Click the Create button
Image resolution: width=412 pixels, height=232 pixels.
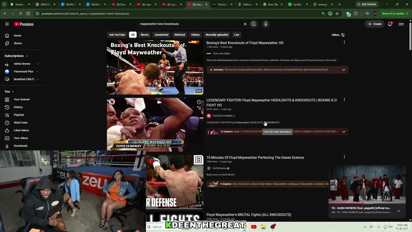click(375, 24)
